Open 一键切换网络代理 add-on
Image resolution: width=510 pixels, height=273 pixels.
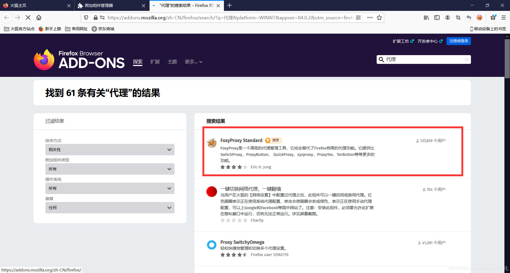click(x=250, y=189)
